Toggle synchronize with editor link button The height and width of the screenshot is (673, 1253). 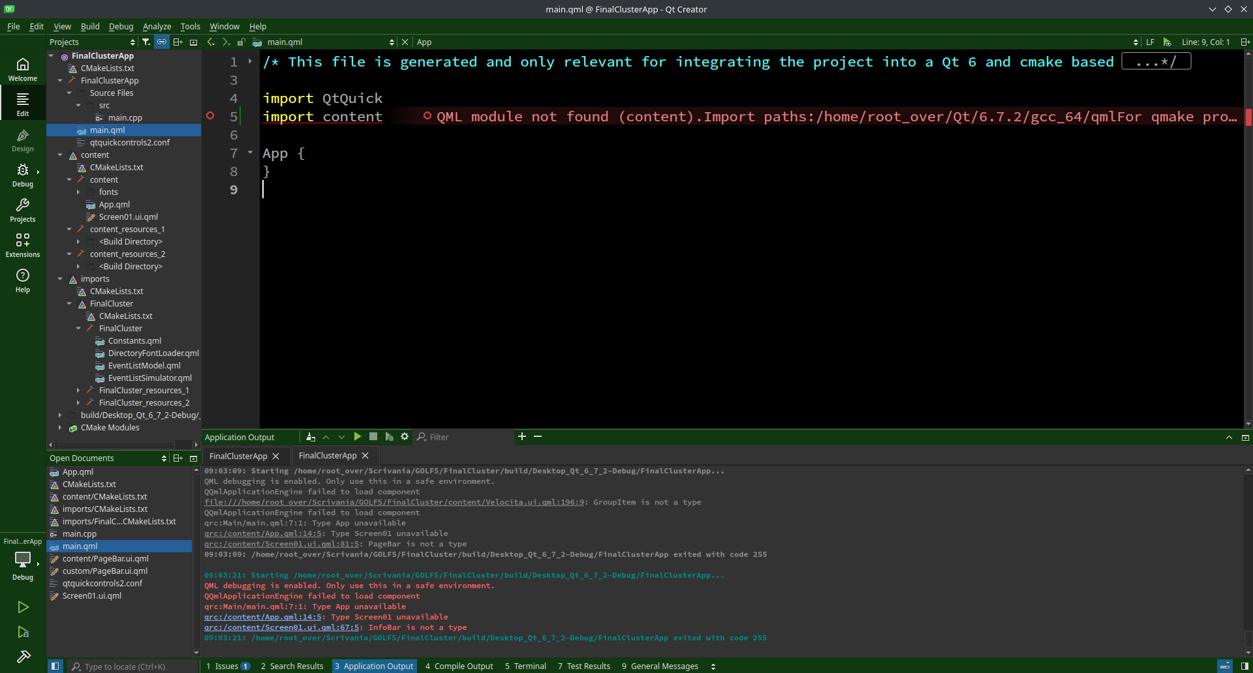[162, 42]
